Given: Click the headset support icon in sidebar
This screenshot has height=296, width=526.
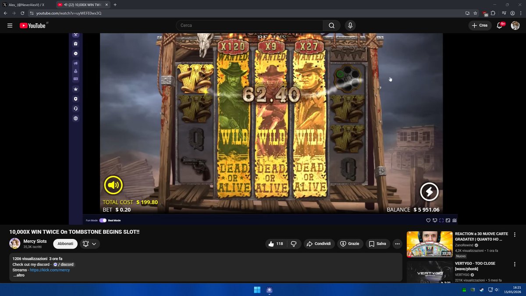Looking at the screenshot, I should click(x=75, y=108).
